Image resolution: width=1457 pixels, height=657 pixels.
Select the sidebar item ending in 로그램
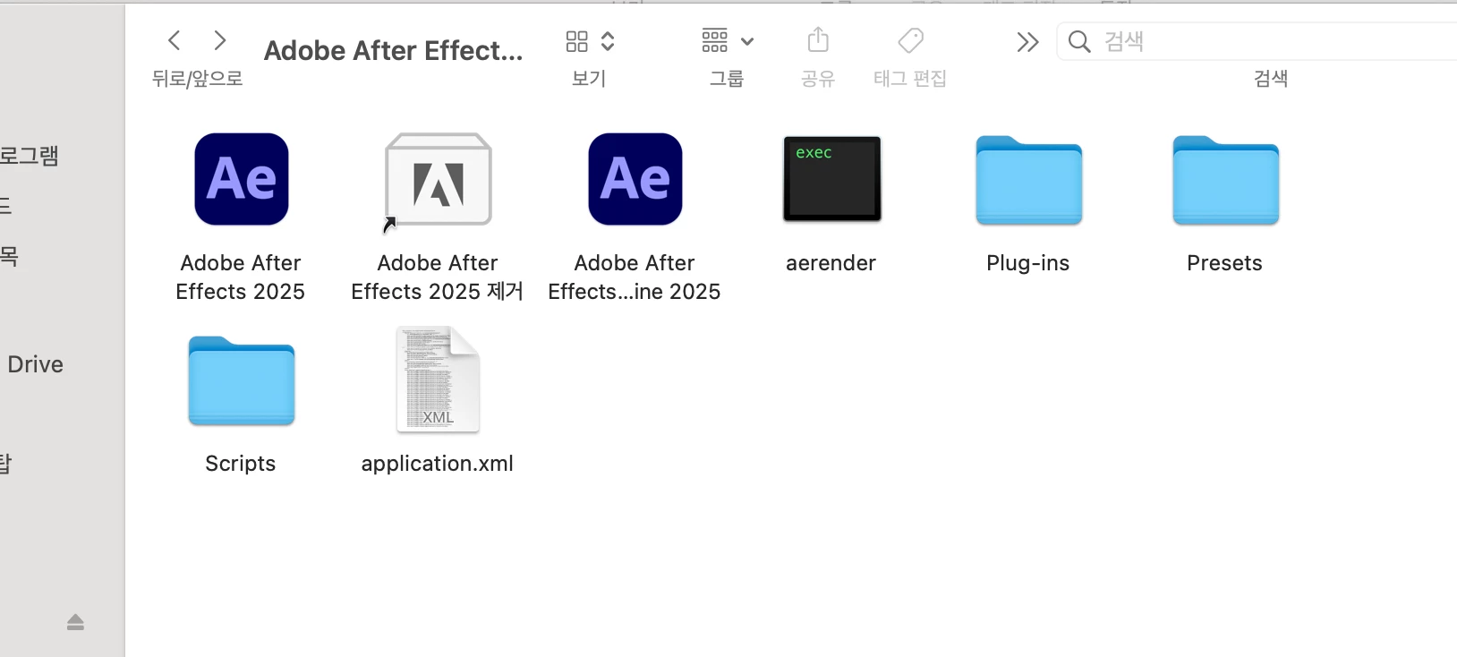click(x=30, y=156)
